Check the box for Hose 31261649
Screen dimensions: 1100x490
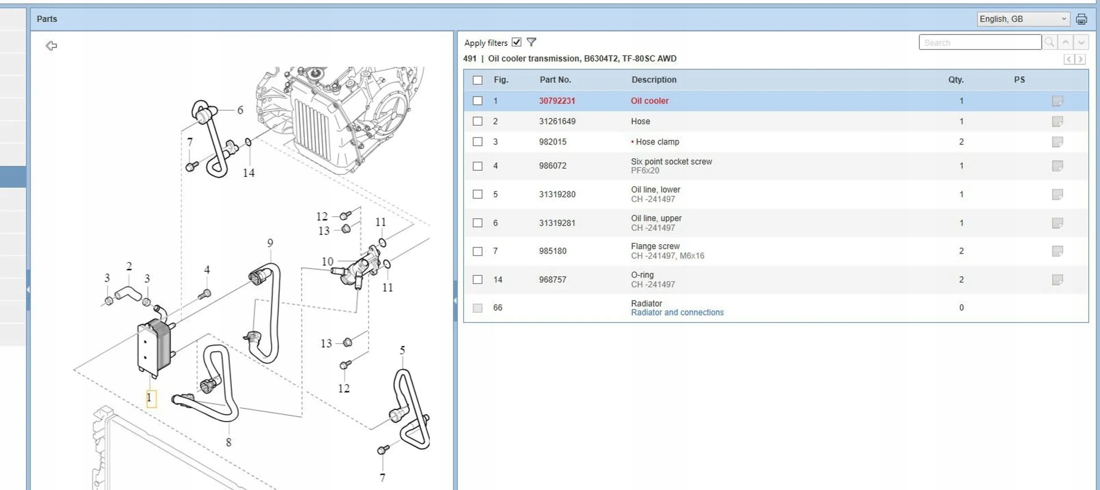tap(477, 121)
